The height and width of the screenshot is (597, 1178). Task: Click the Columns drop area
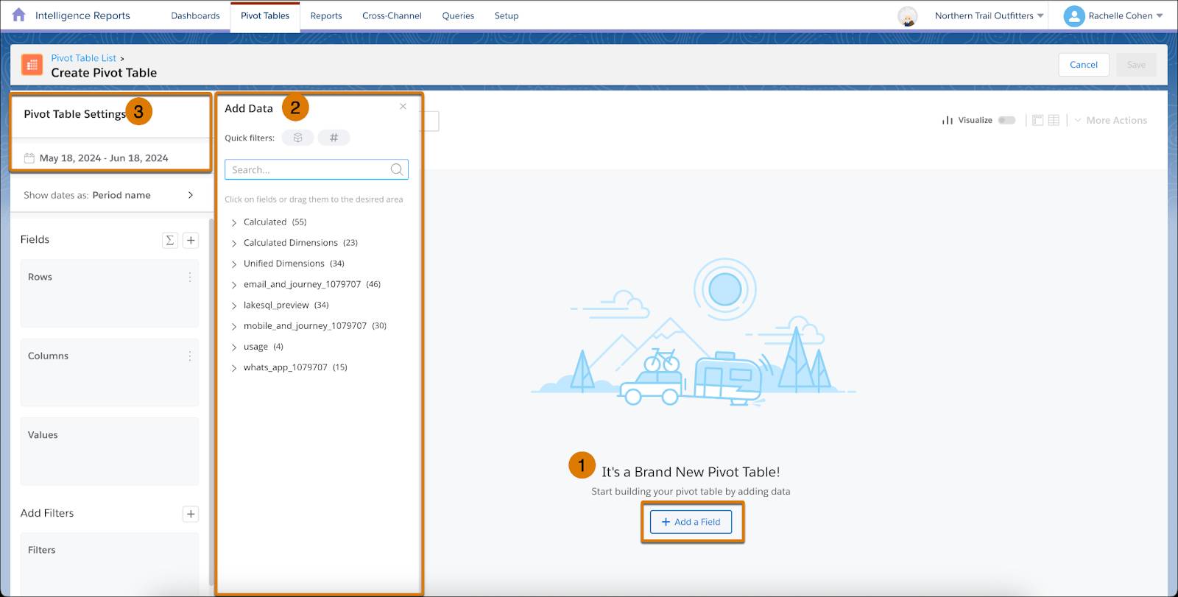coord(110,372)
